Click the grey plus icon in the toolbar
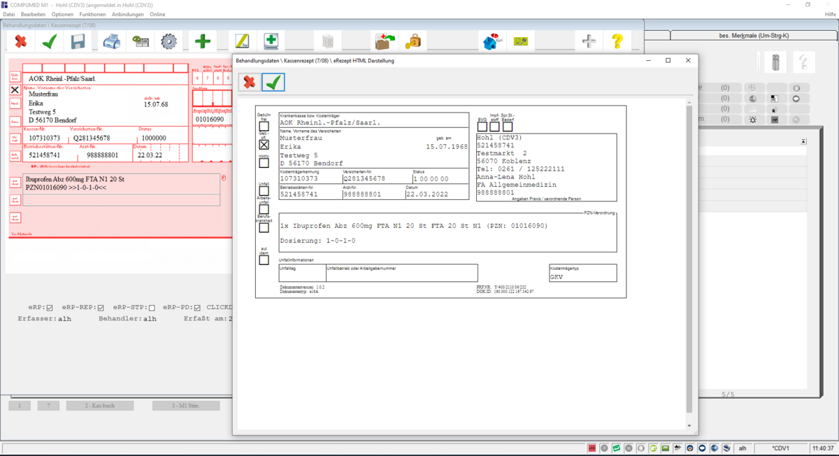The height and width of the screenshot is (456, 839). [589, 42]
